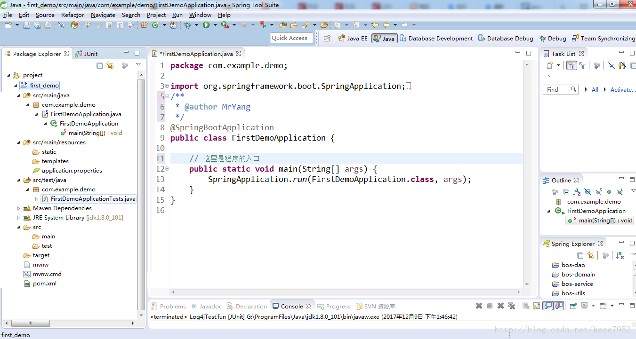Screen dimensions: 636x339
Task: Select application.properties in Package Explorer
Action: [72, 171]
